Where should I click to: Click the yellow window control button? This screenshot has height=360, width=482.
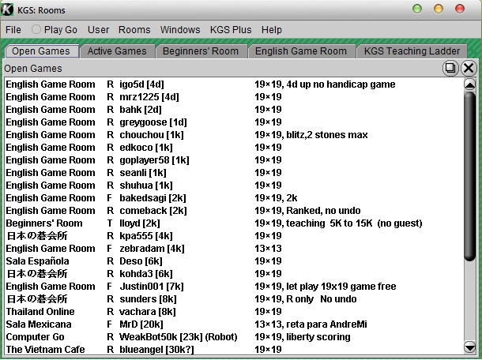[439, 9]
